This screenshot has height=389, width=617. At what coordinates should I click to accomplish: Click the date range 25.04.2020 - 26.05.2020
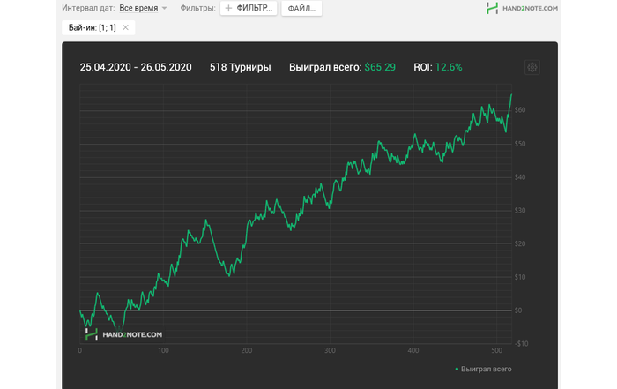136,67
